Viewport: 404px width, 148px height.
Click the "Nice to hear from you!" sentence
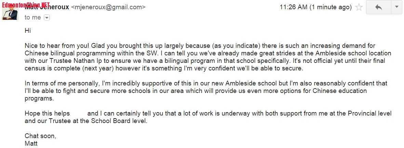54,46
